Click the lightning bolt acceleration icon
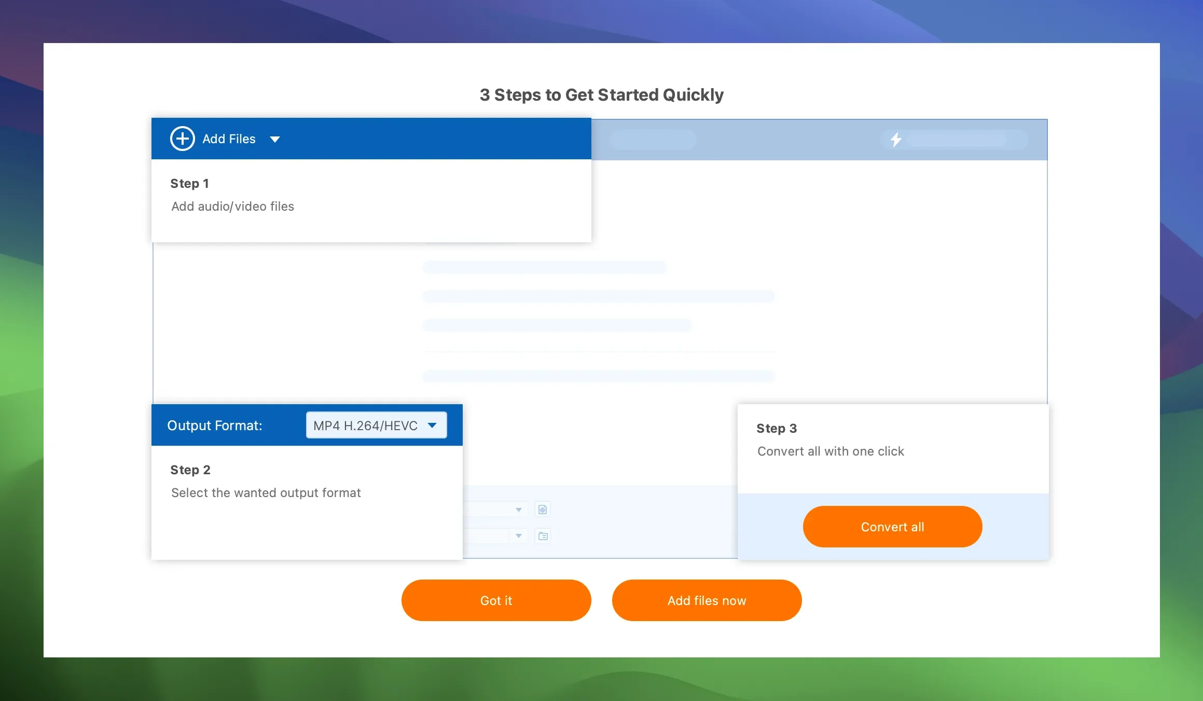The image size is (1203, 701). pyautogui.click(x=896, y=139)
